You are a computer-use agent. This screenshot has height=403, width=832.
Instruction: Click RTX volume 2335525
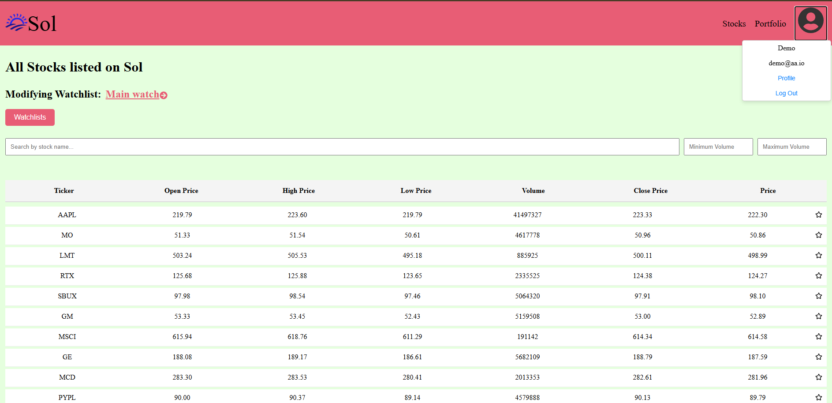527,276
